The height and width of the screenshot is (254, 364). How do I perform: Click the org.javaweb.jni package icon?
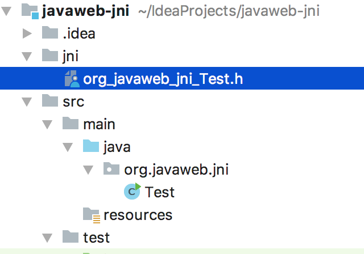111,168
